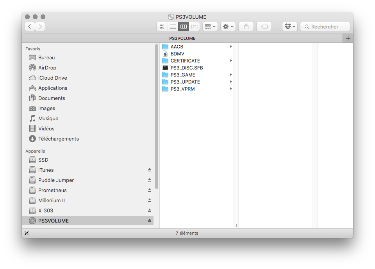Click the Share toolbar button
This screenshot has width=375, height=269.
coord(246,27)
